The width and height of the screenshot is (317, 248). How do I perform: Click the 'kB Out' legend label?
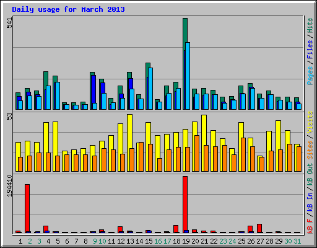click(x=310, y=175)
